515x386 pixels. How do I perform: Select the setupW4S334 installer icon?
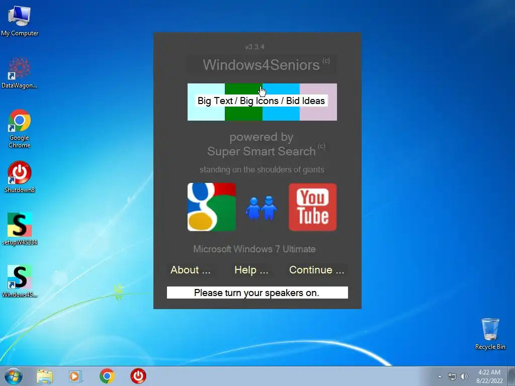[x=20, y=229]
